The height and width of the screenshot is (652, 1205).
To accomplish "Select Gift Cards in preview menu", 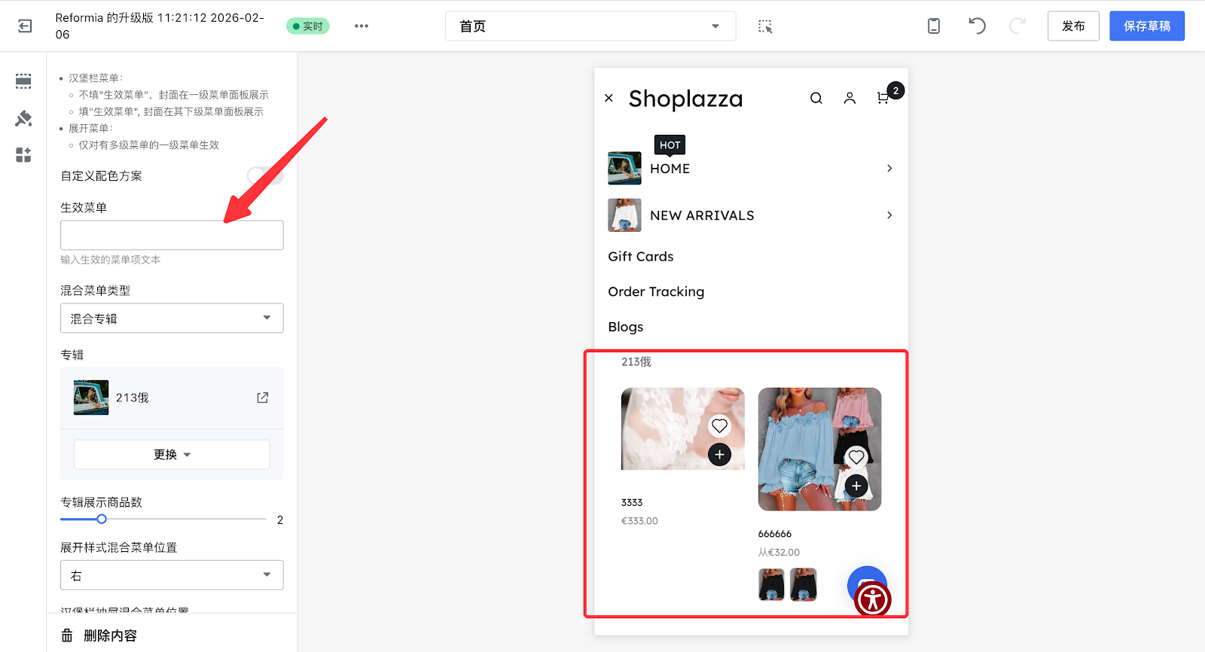I will (641, 257).
